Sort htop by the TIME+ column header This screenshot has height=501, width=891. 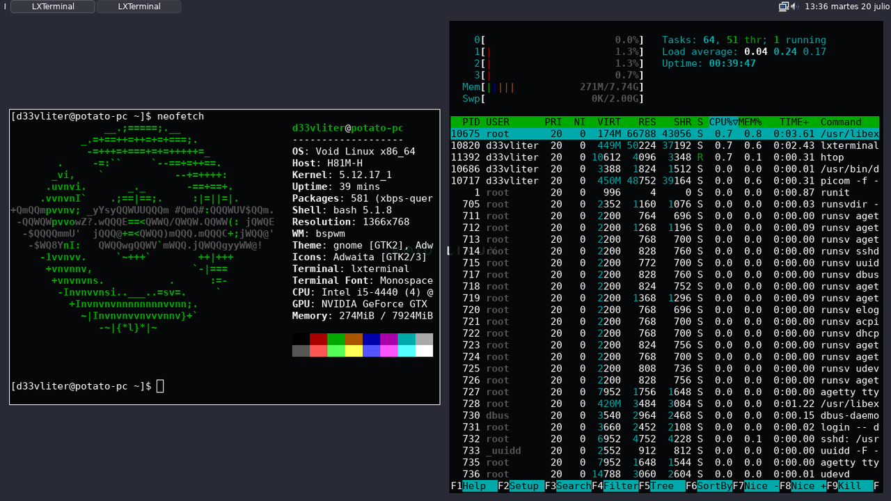[x=794, y=122]
